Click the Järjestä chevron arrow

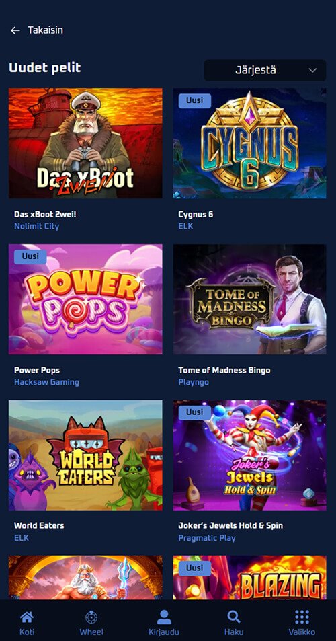[x=312, y=71]
